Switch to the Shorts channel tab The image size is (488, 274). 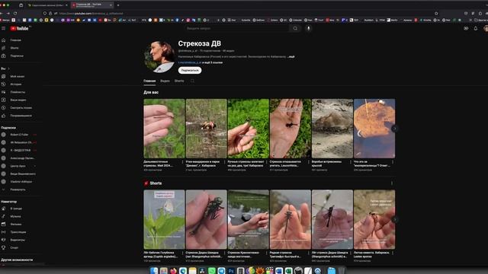(179, 81)
